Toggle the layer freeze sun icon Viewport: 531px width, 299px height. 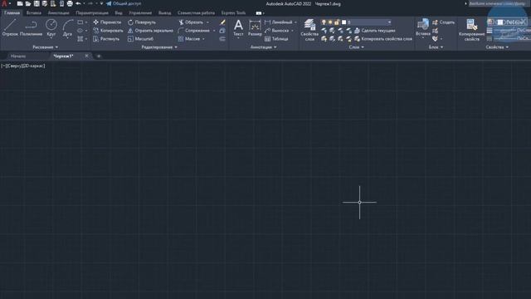(330, 22)
